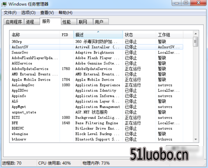Open the 文件(F) menu
Viewport: 208px width, 168px height.
(x=10, y=13)
